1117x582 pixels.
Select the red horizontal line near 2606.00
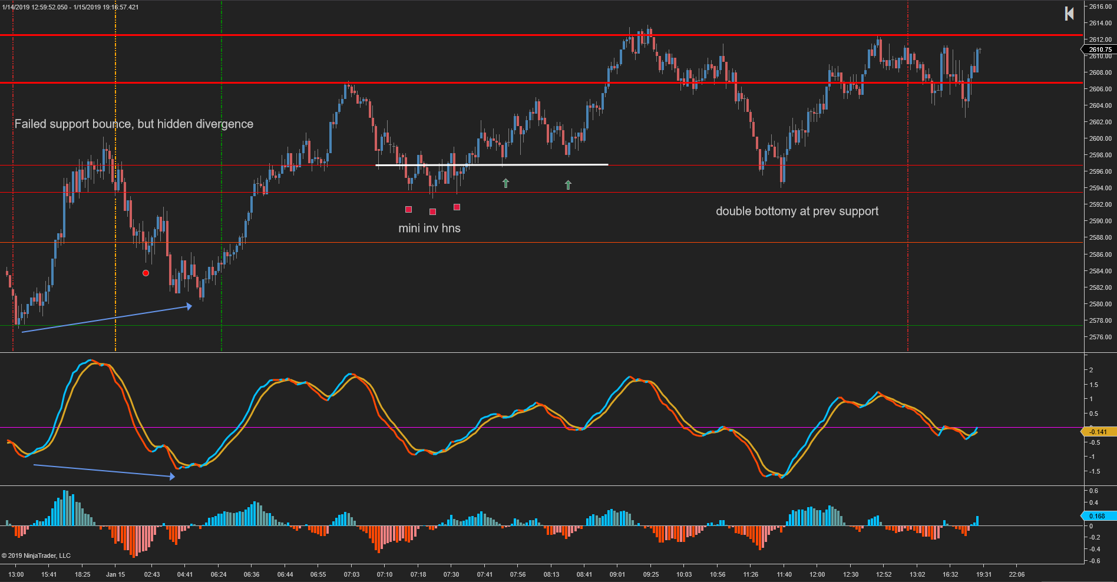click(541, 82)
